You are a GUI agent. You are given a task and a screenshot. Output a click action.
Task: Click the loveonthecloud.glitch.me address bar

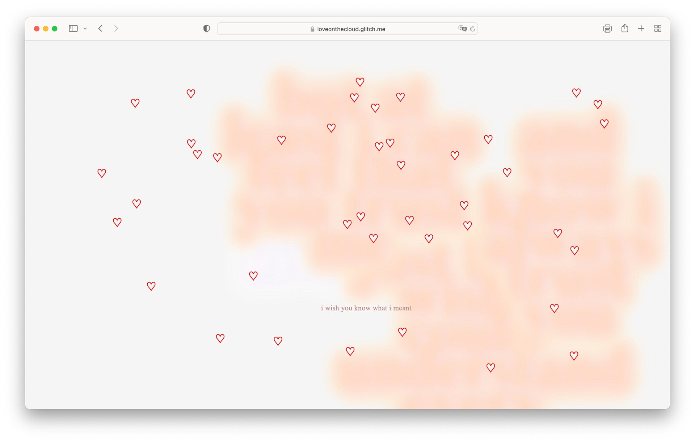(350, 29)
